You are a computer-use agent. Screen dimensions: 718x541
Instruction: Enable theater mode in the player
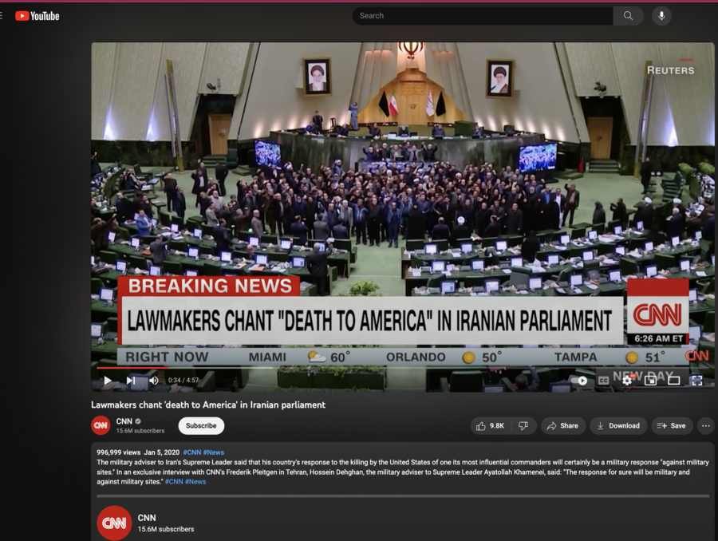pyautogui.click(x=673, y=380)
